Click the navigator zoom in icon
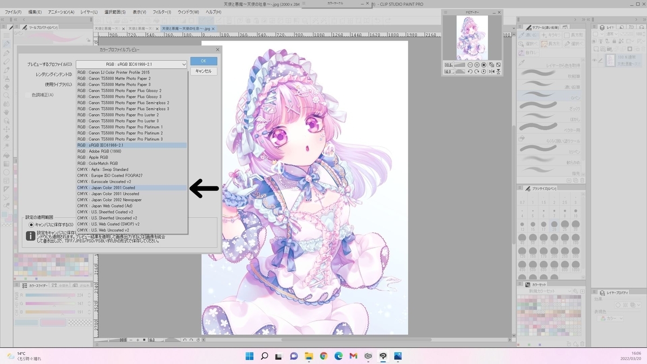This screenshot has height=364, width=647. click(x=477, y=65)
